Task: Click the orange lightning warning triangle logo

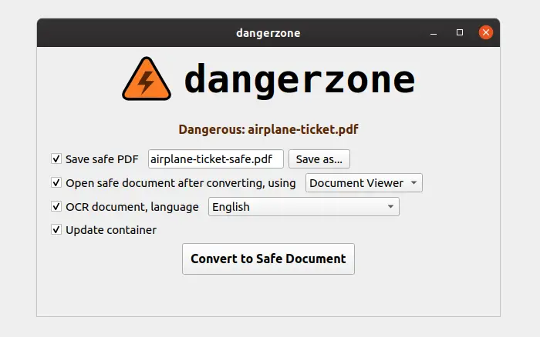Action: pyautogui.click(x=147, y=79)
